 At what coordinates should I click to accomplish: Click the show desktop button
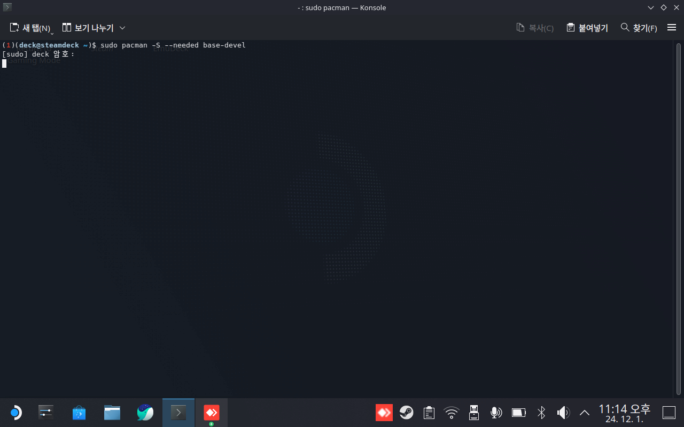point(669,413)
